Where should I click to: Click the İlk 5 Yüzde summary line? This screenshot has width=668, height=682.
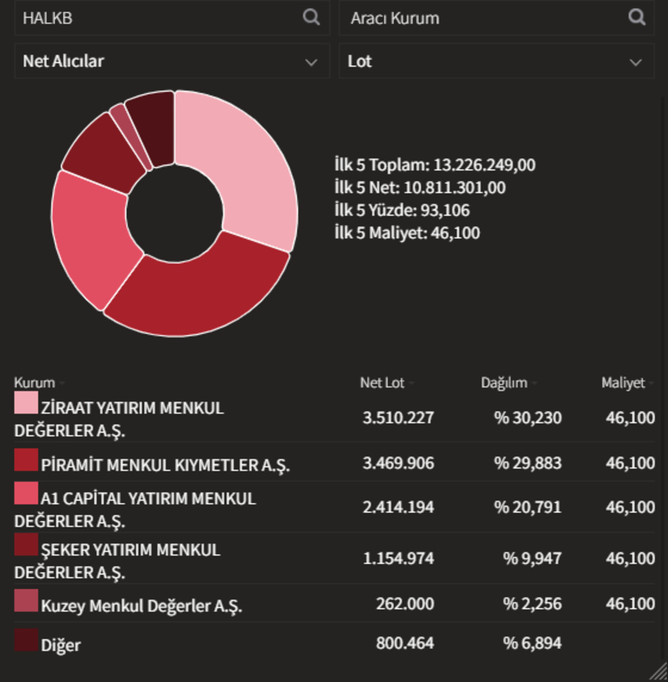pyautogui.click(x=402, y=210)
